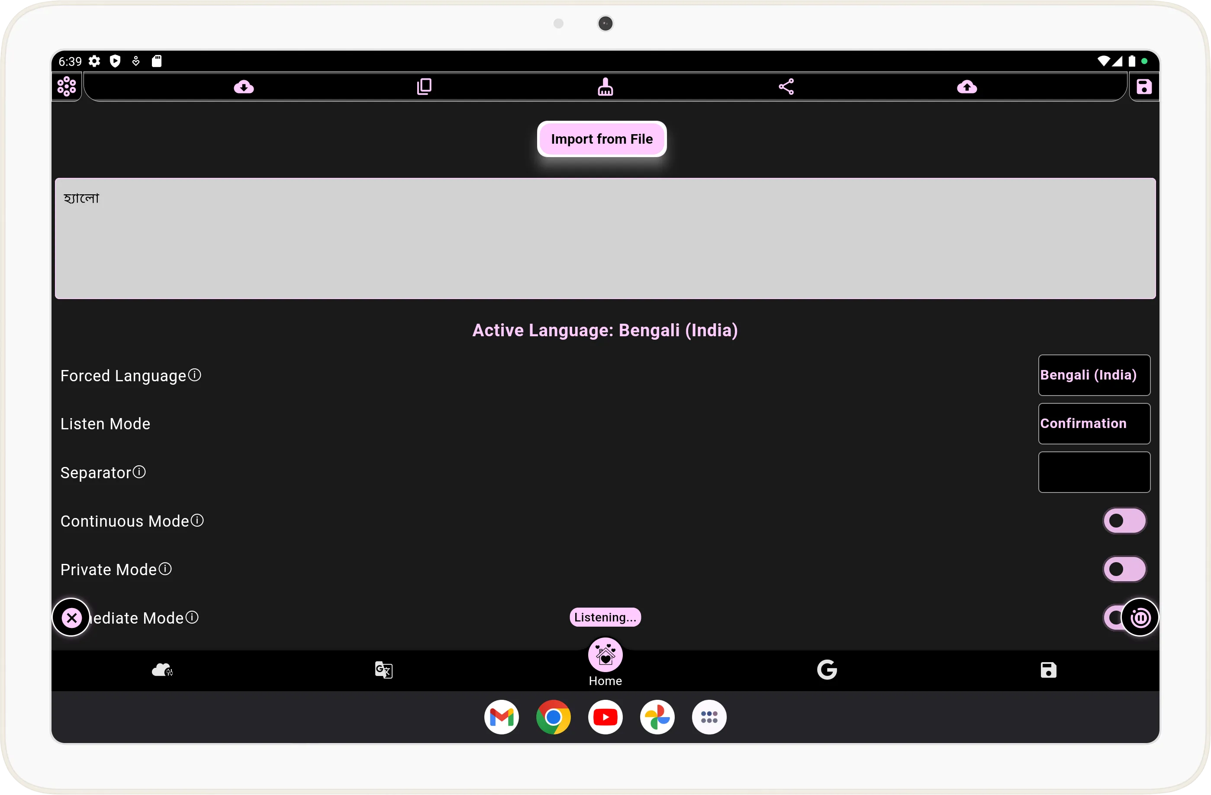Click the share icon in toolbar
The height and width of the screenshot is (795, 1211).
click(784, 86)
